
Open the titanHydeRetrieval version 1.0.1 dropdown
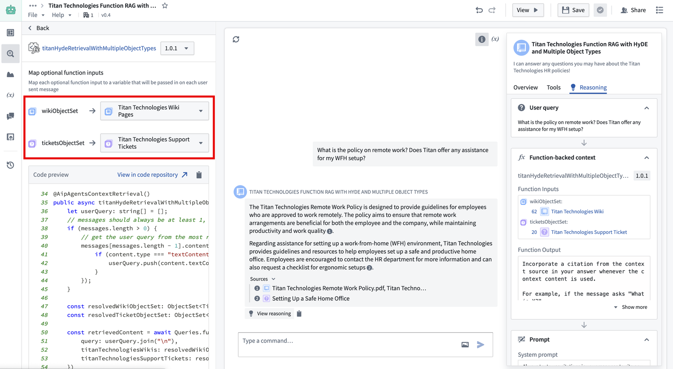click(177, 48)
